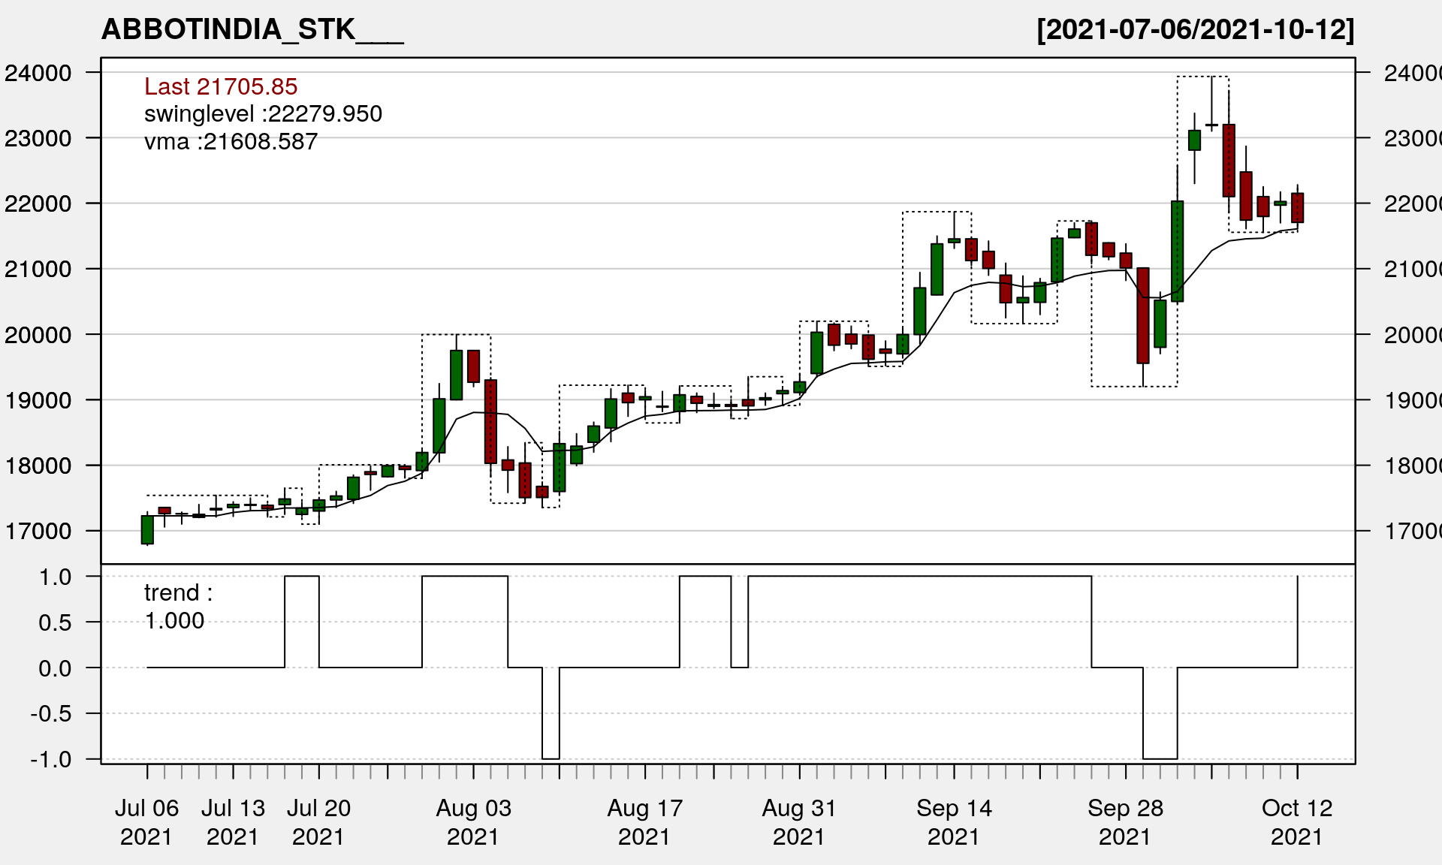
Task: Click the date range label in the header
Action: 1195,30
